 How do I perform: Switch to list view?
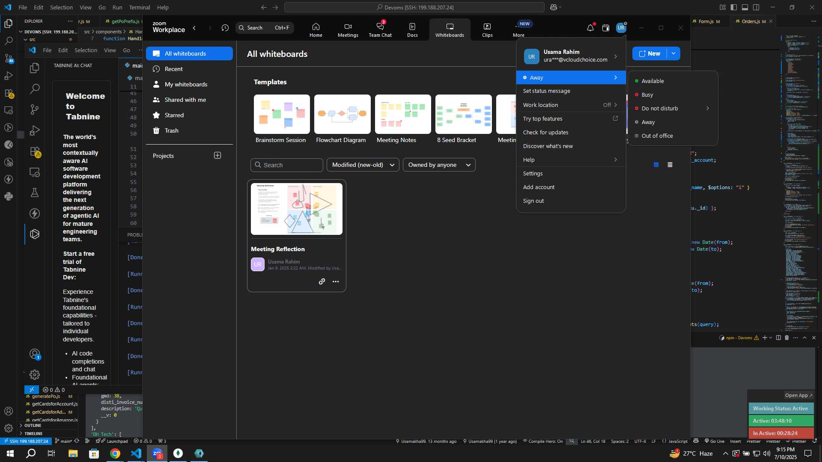point(670,165)
